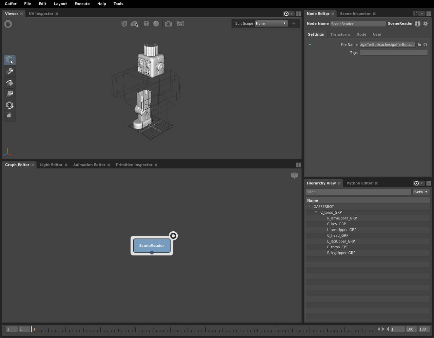This screenshot has height=338, width=434.
Task: Click the Hierarchy View filter field
Action: [x=358, y=192]
